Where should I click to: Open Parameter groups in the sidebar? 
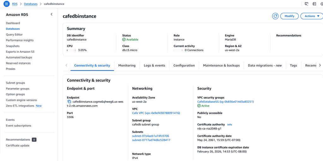pos(17,89)
